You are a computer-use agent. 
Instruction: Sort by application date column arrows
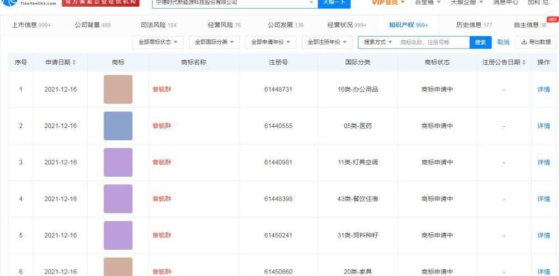coord(74,63)
